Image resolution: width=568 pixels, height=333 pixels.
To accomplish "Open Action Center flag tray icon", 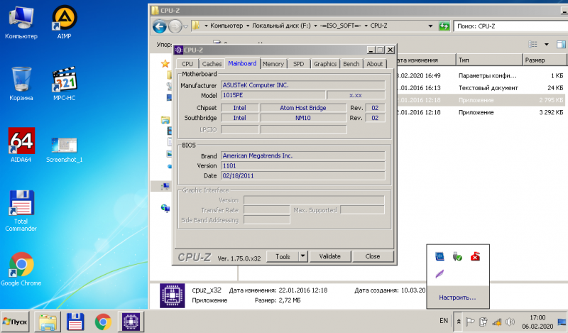I will (470, 322).
